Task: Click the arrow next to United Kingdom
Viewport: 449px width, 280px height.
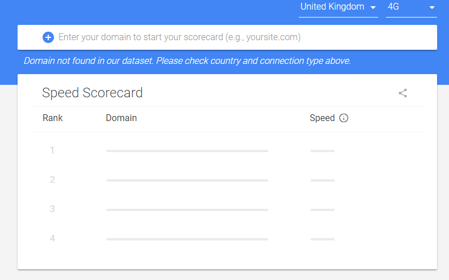Action: pyautogui.click(x=373, y=8)
